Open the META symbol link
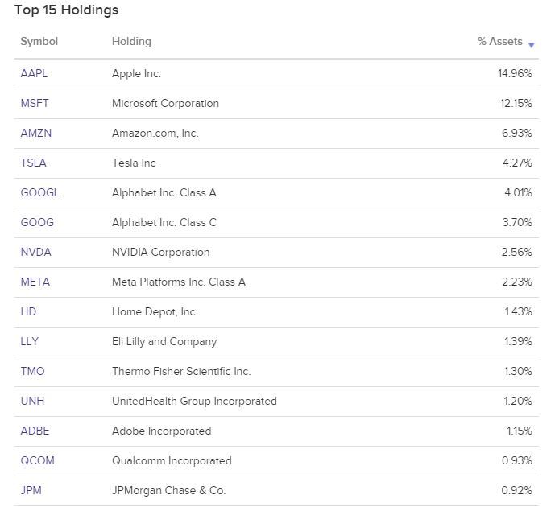This screenshot has width=559, height=507. [35, 282]
